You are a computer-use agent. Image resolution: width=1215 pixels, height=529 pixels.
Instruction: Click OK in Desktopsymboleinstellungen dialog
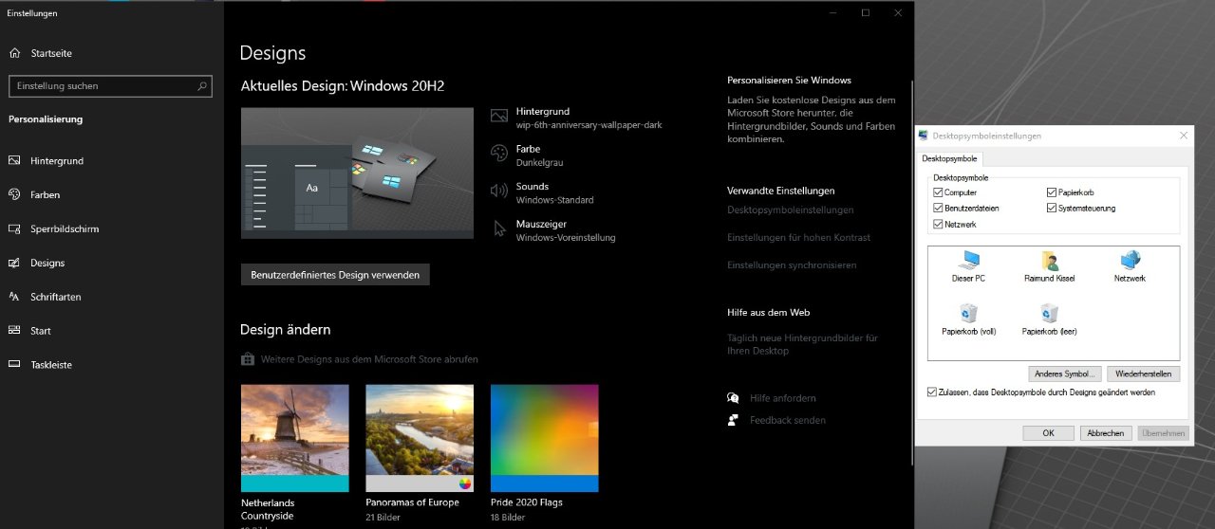coord(1048,433)
